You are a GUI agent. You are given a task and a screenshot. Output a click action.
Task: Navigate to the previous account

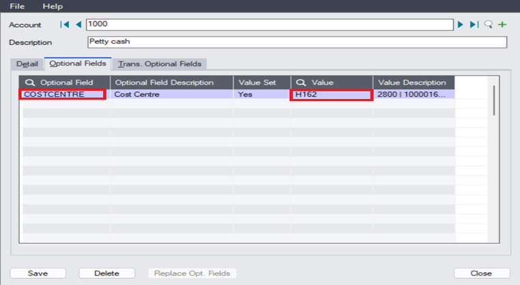[78, 25]
